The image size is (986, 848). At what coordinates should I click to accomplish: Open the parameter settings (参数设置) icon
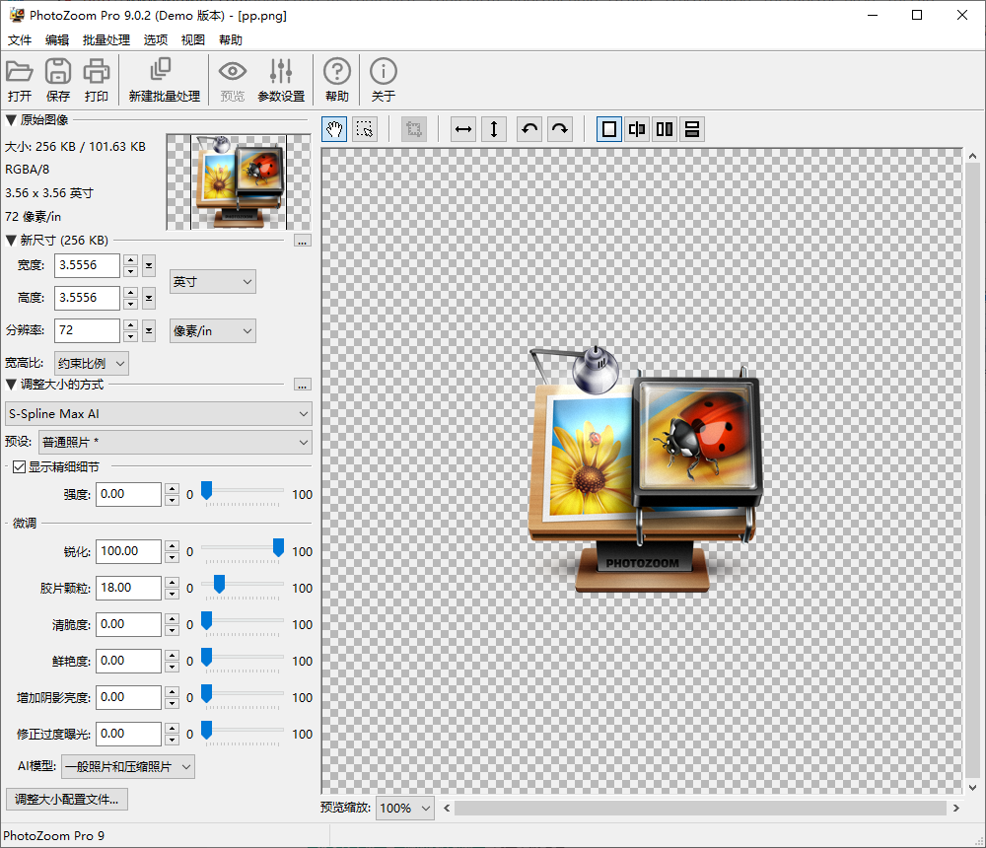(x=281, y=72)
